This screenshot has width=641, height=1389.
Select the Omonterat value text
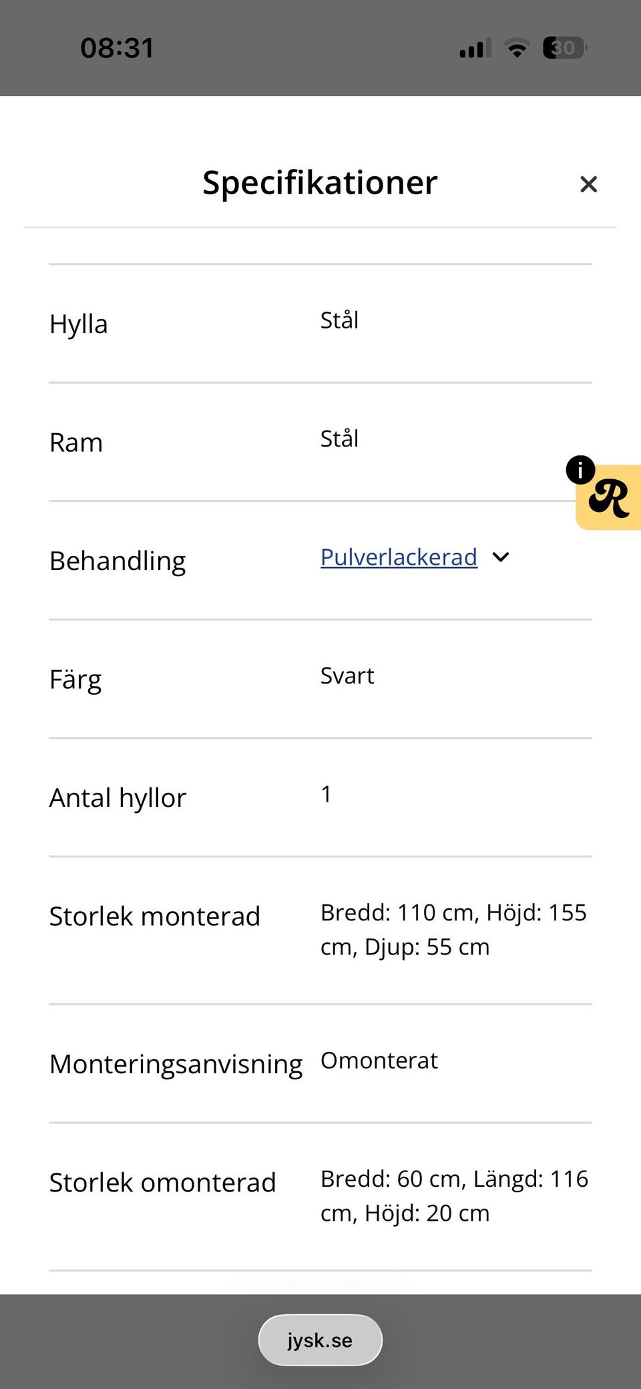point(379,1061)
